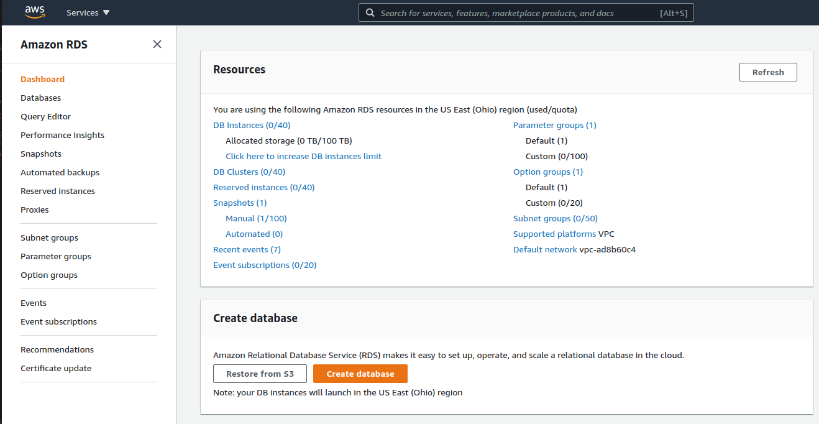Open the Snapshots (1) resource link
The height and width of the screenshot is (424, 819).
click(x=240, y=203)
